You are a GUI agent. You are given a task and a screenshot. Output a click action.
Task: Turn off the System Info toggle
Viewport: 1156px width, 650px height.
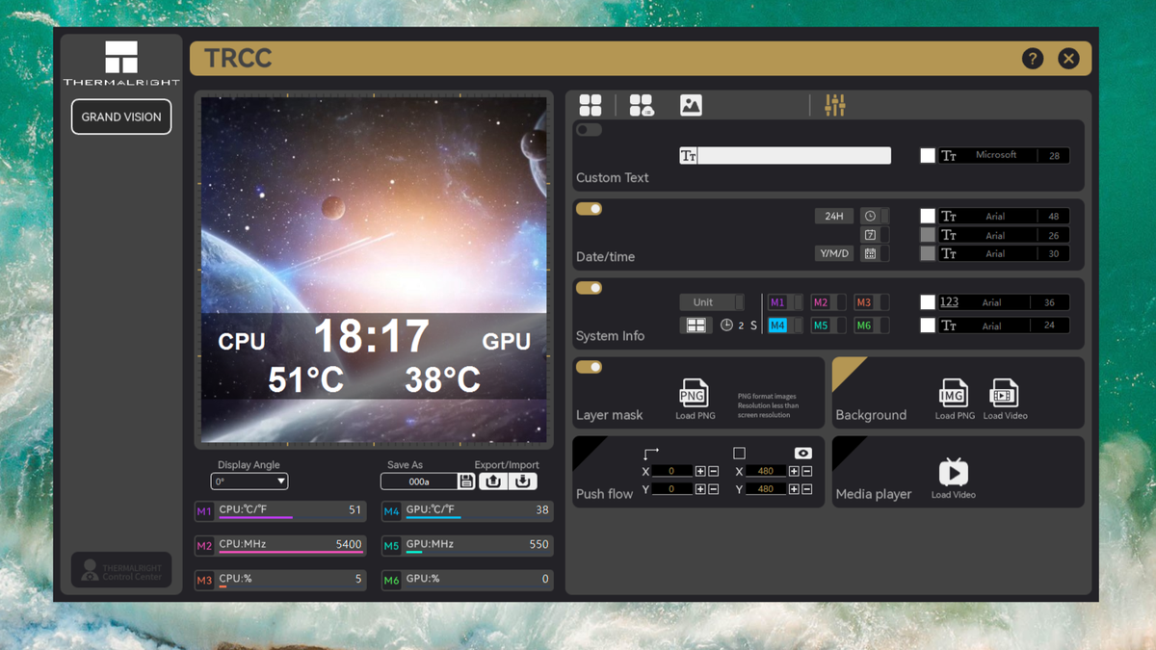coord(589,287)
